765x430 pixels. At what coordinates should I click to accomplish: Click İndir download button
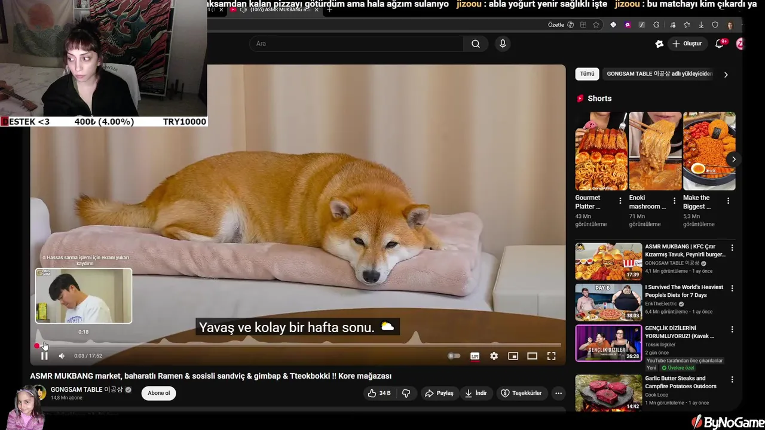476,393
